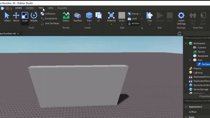Click the UI insert icon

[98, 17]
